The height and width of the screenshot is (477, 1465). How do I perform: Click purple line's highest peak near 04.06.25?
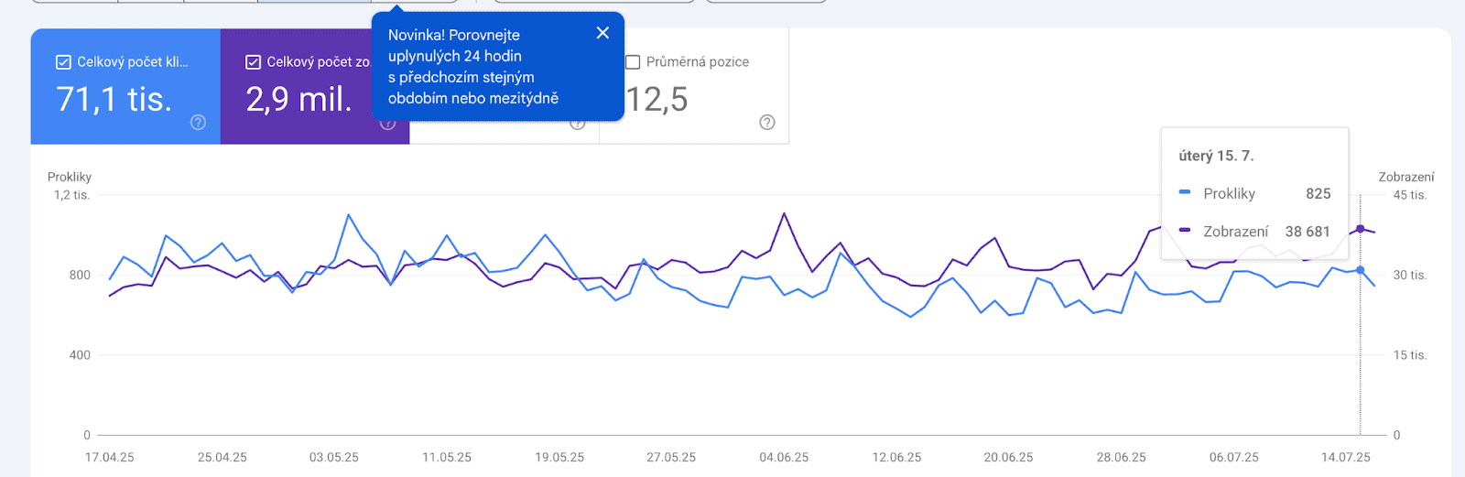point(784,213)
